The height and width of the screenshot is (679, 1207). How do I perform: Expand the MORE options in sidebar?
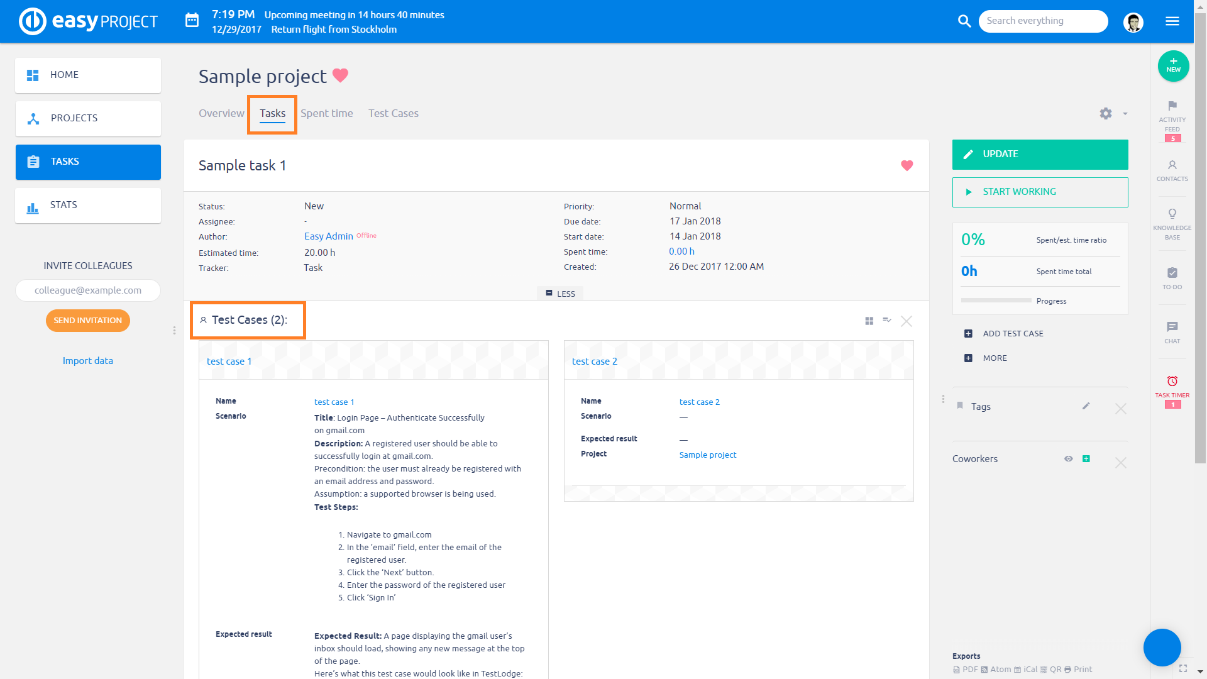[995, 358]
